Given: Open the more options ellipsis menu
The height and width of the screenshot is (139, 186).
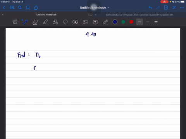Looking at the screenshot, I should [182, 8].
